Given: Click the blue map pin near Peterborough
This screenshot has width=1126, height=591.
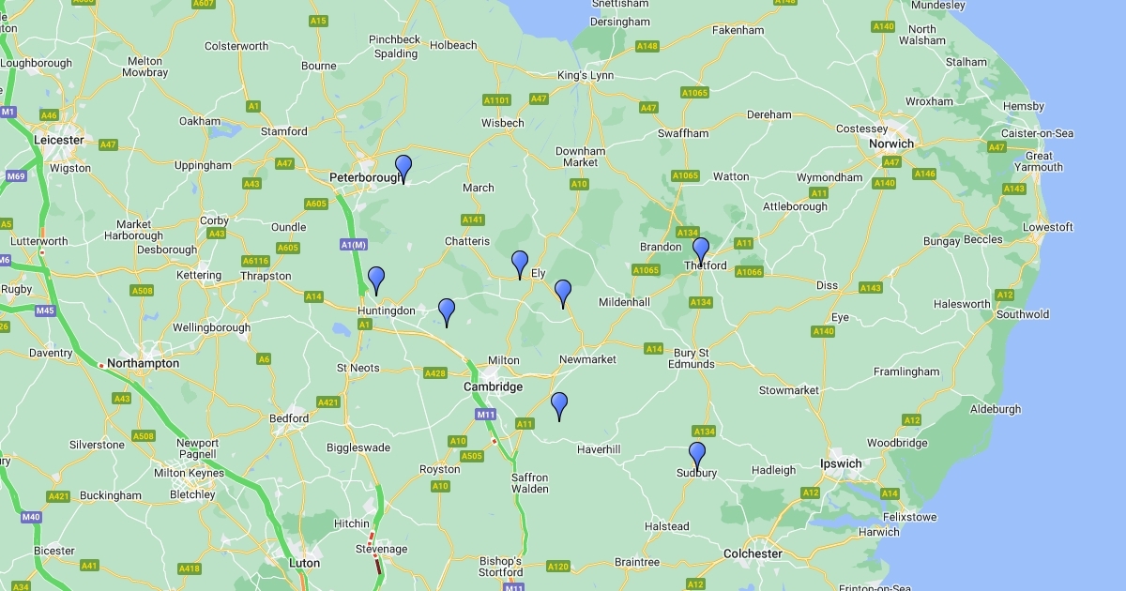Looking at the screenshot, I should point(403,168).
